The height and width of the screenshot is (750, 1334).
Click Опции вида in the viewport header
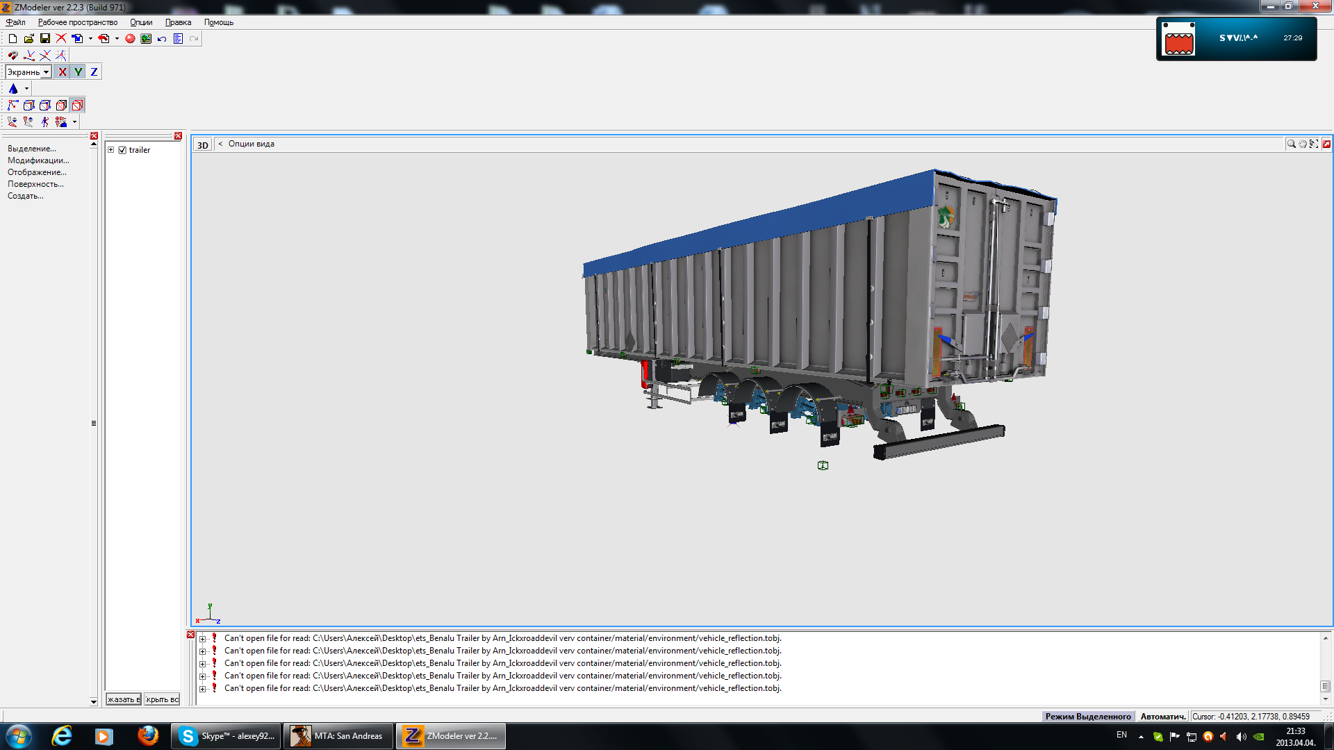coord(251,144)
